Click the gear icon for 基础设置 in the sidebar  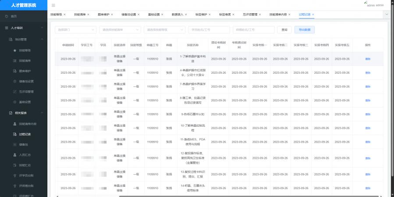click(x=14, y=102)
